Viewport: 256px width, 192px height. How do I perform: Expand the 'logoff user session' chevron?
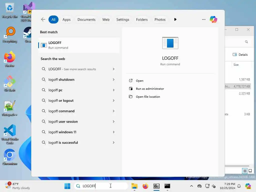coord(113,121)
